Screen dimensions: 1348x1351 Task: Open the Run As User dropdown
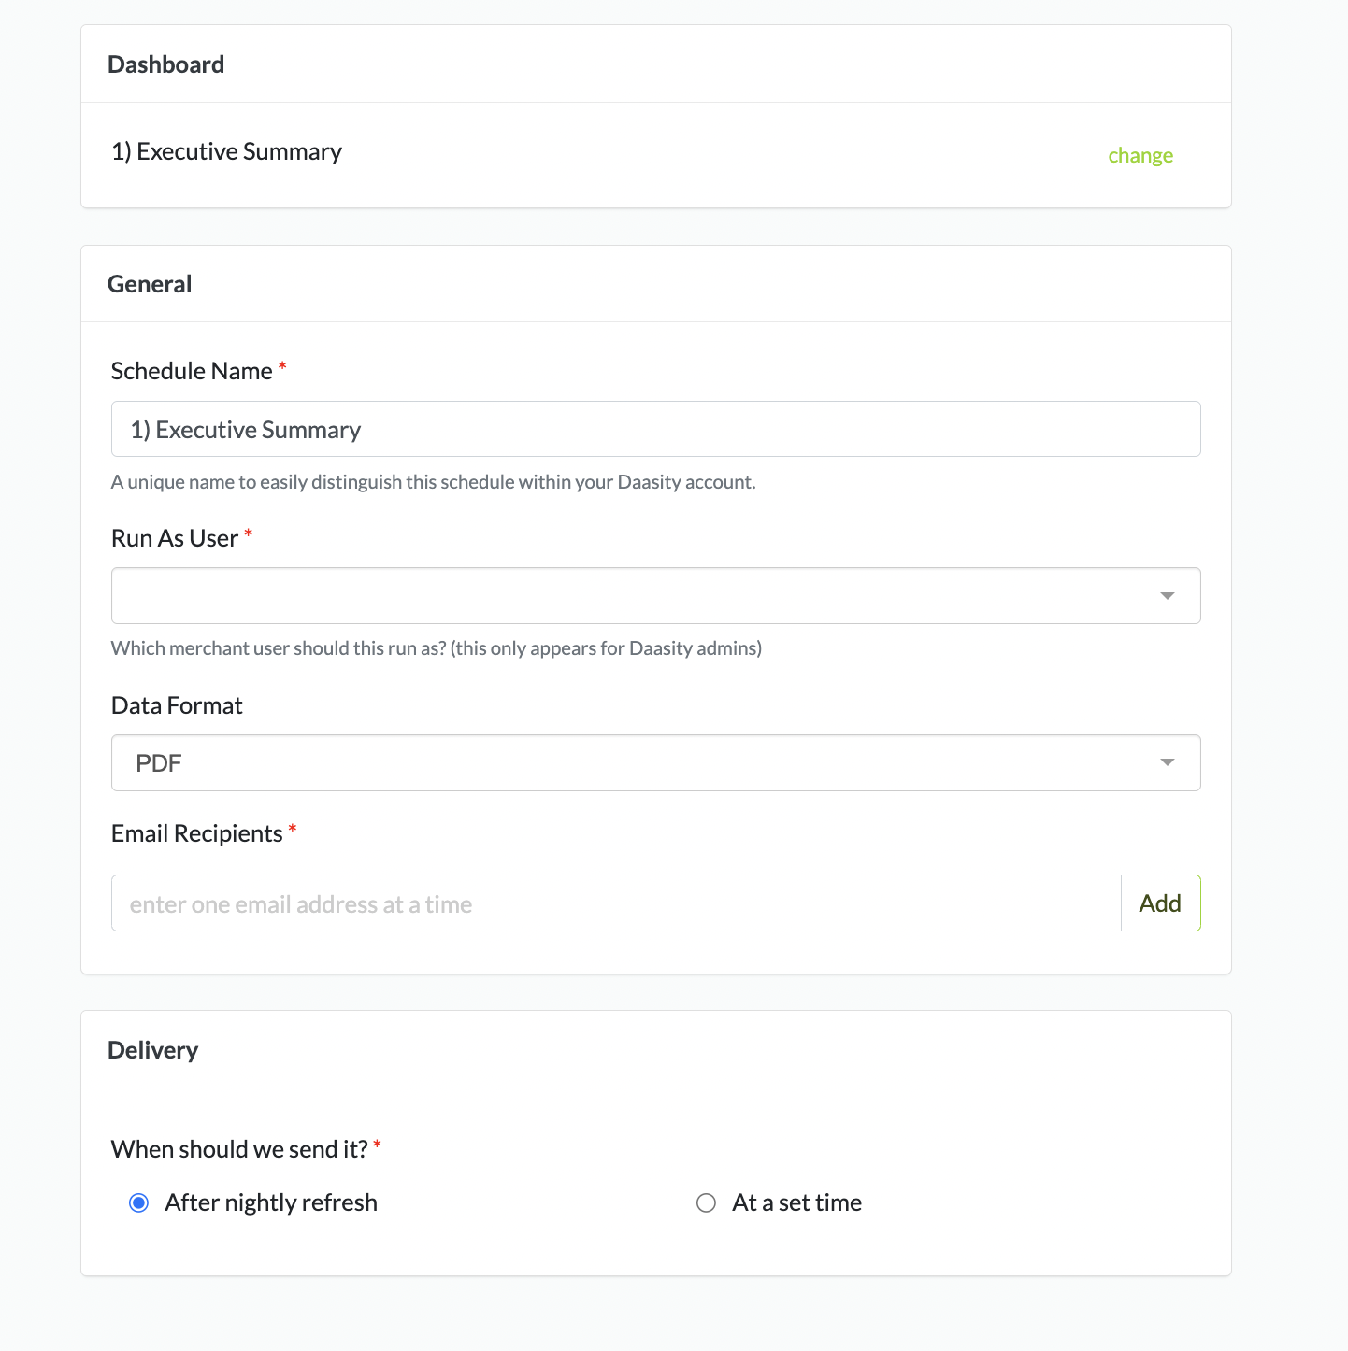pyautogui.click(x=636, y=596)
